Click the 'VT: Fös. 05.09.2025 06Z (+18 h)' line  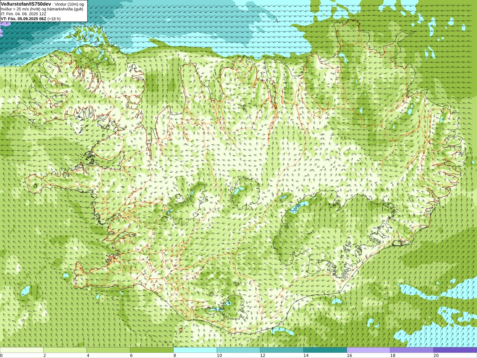click(31, 19)
